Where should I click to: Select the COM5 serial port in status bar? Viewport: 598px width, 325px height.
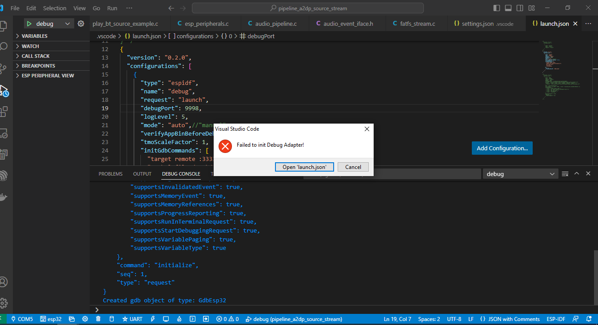[x=22, y=319]
